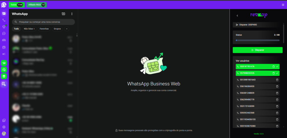Click the chat list scrollbar

point(77,35)
